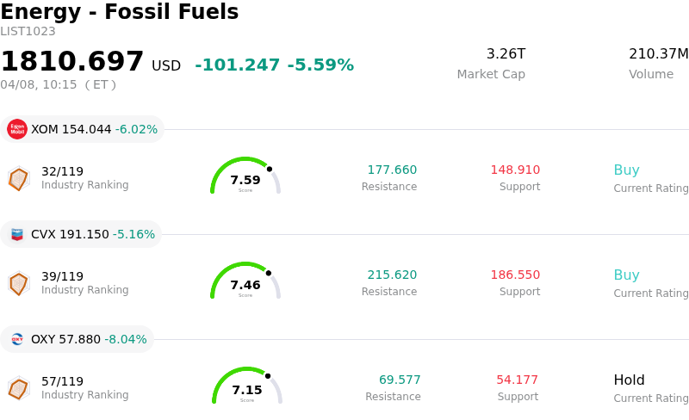Click the 3.26T Market Cap figure

[x=506, y=54]
